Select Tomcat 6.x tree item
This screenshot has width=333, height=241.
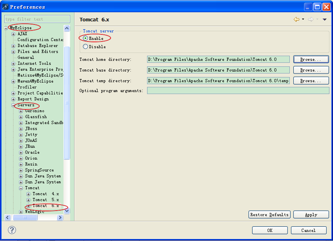pyautogui.click(x=46, y=205)
